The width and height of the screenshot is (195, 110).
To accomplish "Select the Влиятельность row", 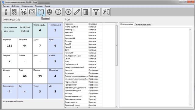I will pyautogui.click(x=83, y=102).
